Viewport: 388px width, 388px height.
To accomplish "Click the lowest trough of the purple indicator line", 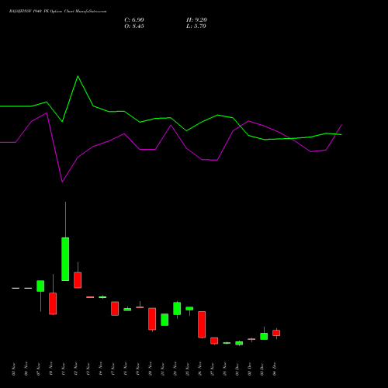I will 62,182.
